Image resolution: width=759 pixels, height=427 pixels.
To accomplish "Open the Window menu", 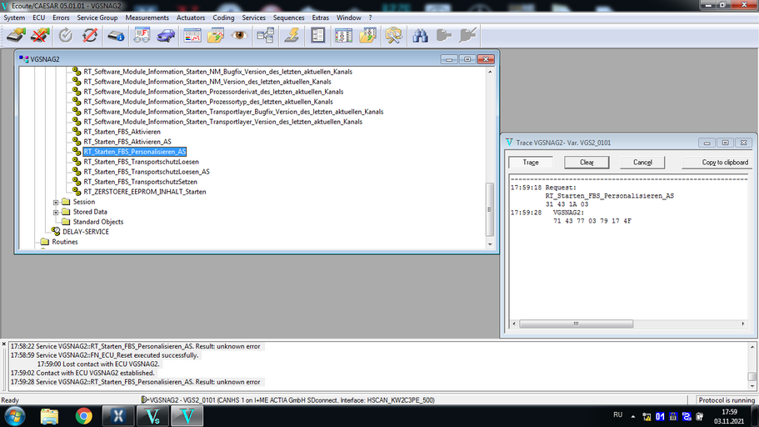I will click(x=349, y=18).
